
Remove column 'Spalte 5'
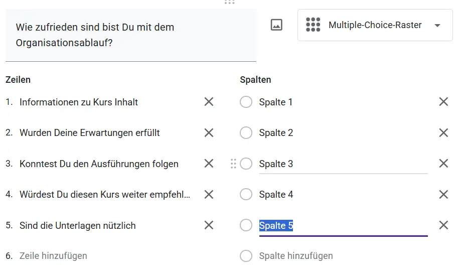443,225
